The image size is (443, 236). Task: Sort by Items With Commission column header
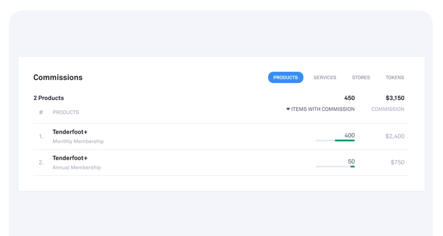pos(323,109)
